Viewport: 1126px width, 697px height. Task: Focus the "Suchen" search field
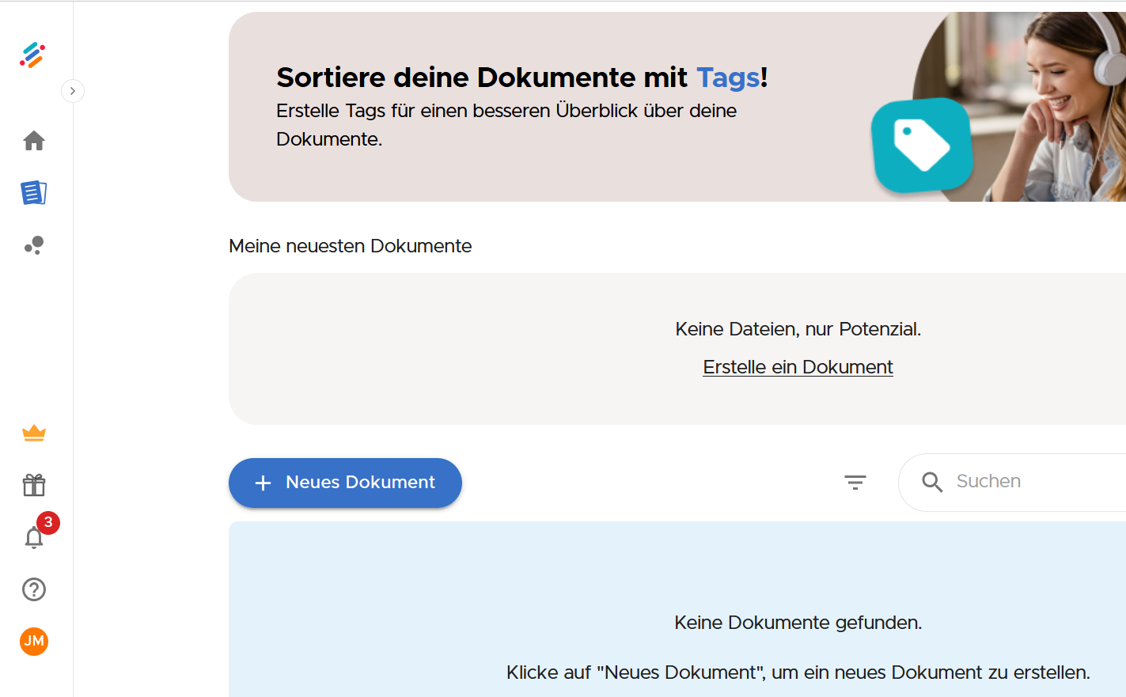tap(1029, 482)
